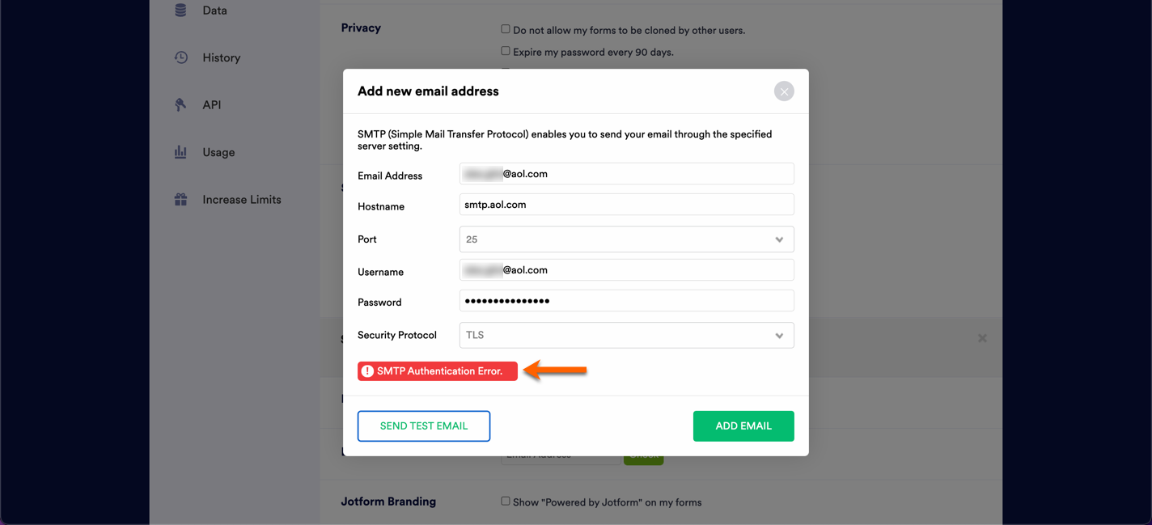Click the API rocket icon

(180, 104)
